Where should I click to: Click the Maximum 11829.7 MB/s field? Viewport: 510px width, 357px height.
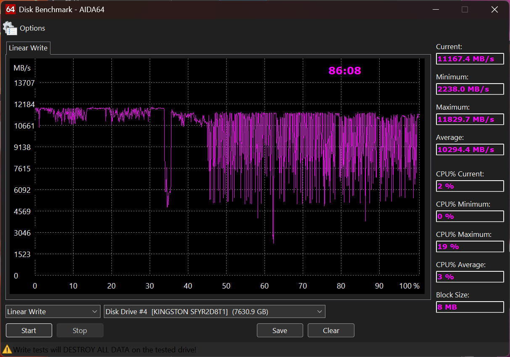(470, 119)
